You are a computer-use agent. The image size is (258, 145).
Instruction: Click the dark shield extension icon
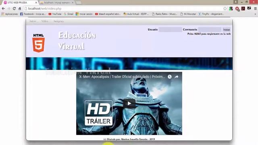[249, 8]
